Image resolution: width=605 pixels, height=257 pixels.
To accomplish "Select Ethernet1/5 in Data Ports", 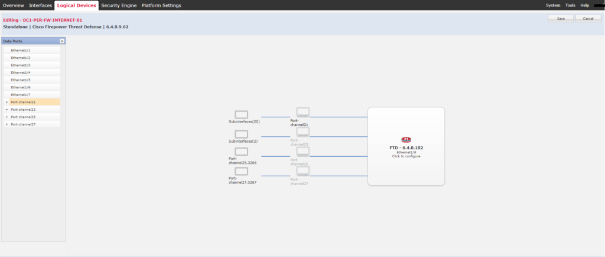I will tap(32, 80).
